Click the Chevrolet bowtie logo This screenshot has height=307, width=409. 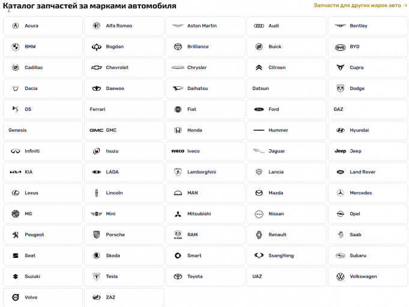coord(97,68)
